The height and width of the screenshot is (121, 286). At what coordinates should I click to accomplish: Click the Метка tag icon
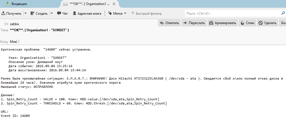[110, 13]
